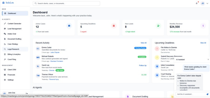Click the $3,200 payment amount
This screenshot has width=210, height=98.
pyautogui.click(x=144, y=75)
